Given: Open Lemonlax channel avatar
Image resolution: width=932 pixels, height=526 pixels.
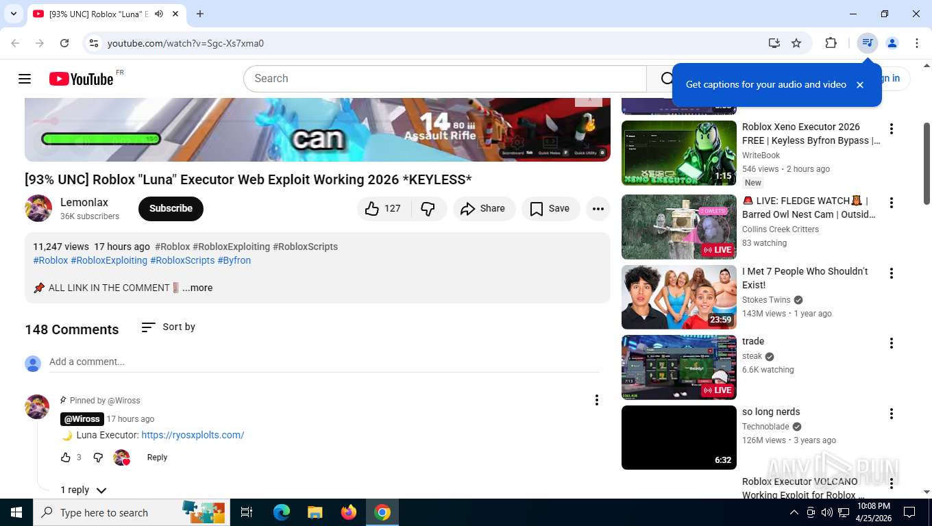Looking at the screenshot, I should click(38, 208).
